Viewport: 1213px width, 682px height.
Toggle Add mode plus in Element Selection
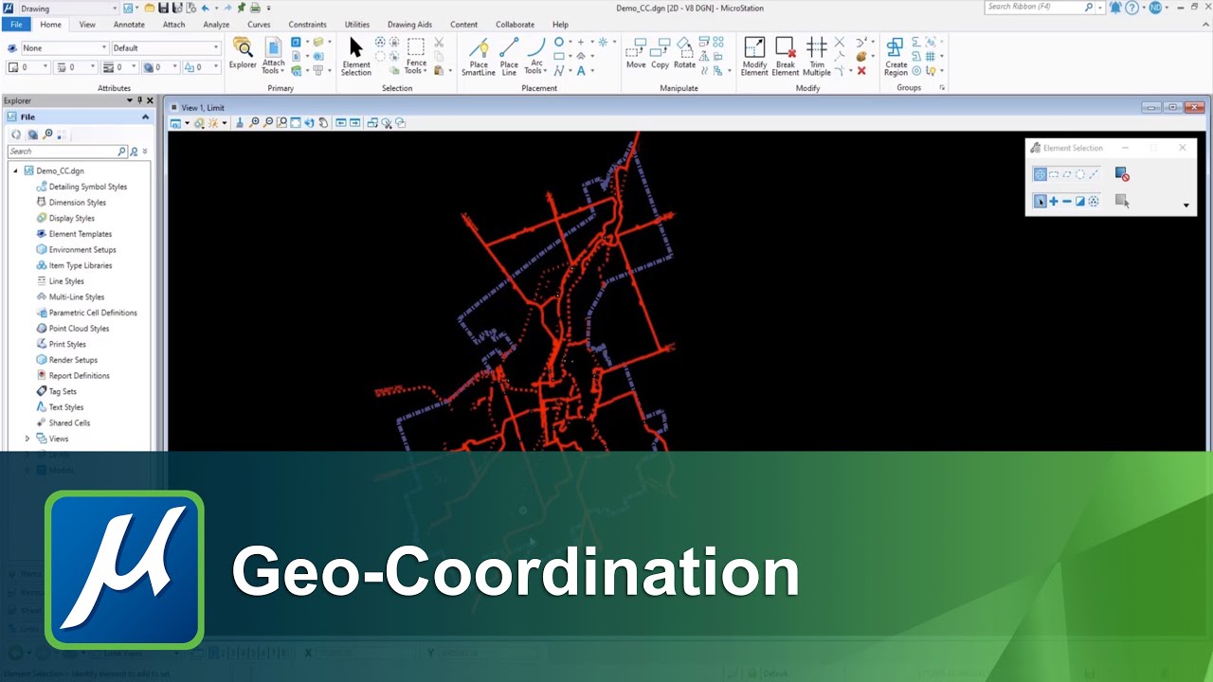coord(1053,201)
